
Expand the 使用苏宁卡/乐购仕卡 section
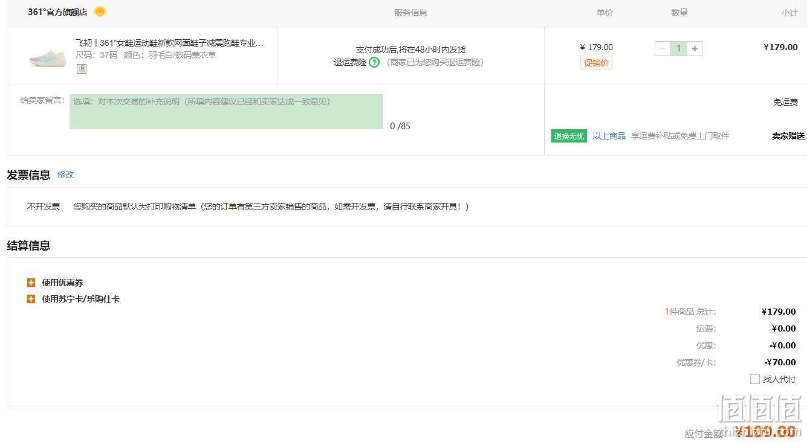click(31, 299)
